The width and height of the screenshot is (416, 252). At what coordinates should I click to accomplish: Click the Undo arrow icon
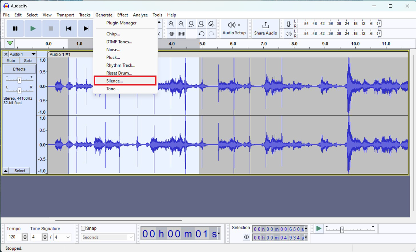coord(201,34)
